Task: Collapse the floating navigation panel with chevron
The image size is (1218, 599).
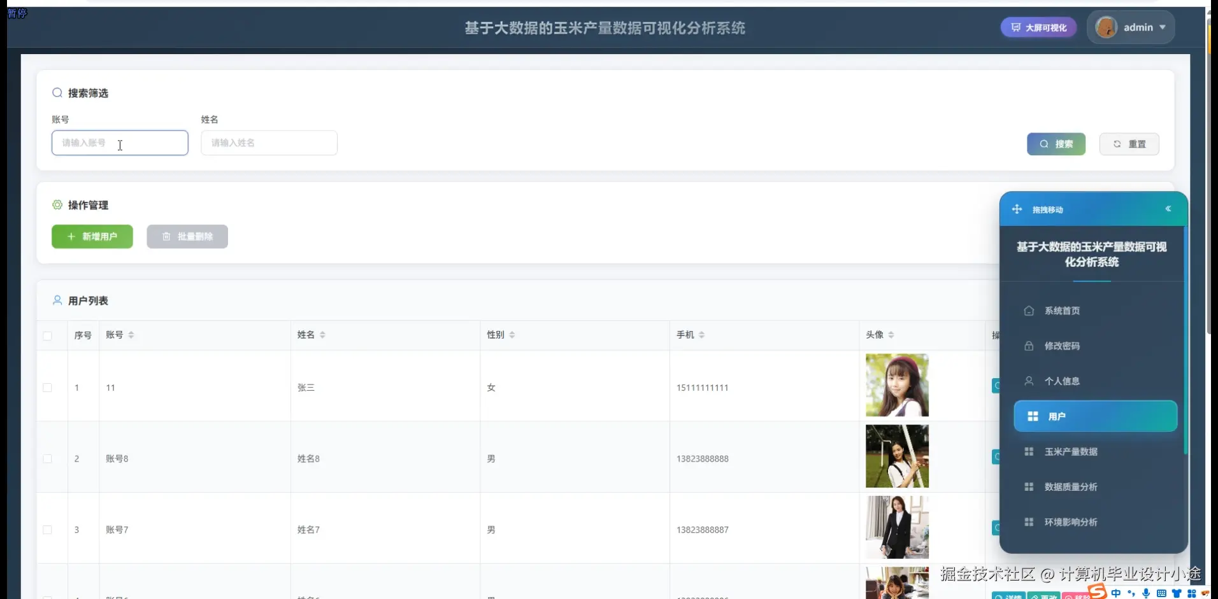Action: click(x=1169, y=209)
